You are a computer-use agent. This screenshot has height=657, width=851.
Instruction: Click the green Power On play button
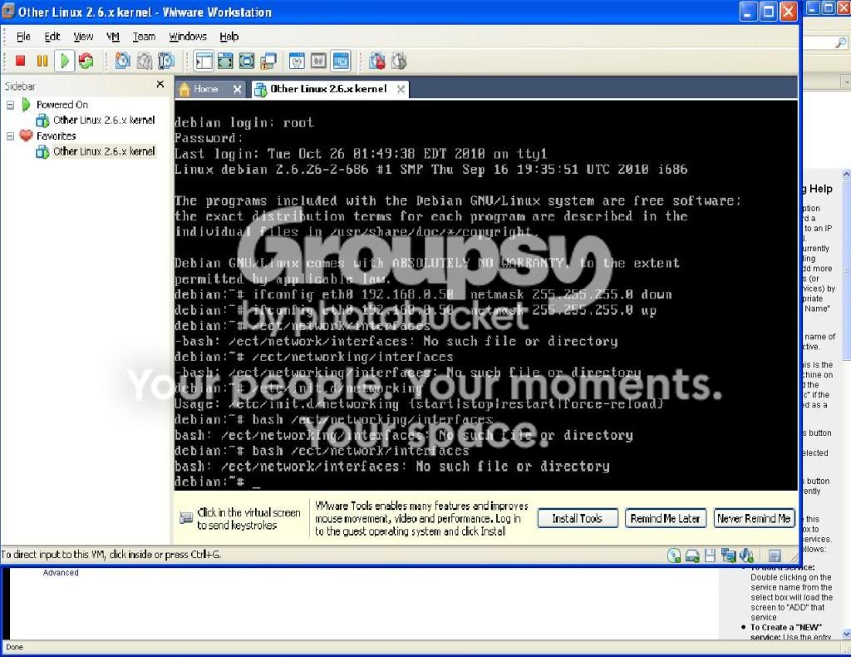coord(64,61)
